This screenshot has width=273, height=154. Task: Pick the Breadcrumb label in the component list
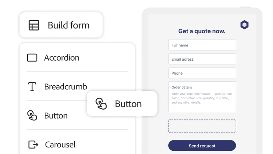click(x=66, y=87)
